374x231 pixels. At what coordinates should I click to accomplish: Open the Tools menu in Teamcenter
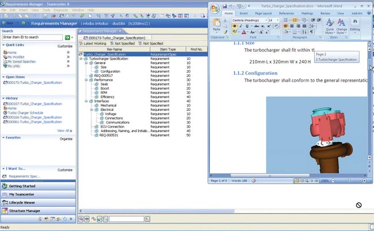(46, 10)
